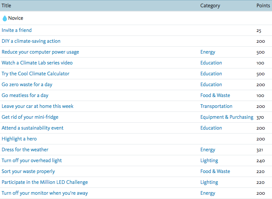Click Energy category in monitor row
The height and width of the screenshot is (199, 272).
(208, 193)
